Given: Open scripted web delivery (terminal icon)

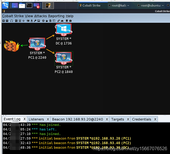Looking at the screenshot, I should pos(54,21).
